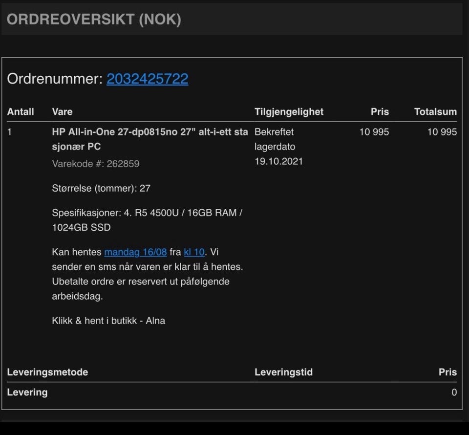This screenshot has height=435, width=469.
Task: Select the 'Klikk & hent i butikk - Alna' text
Action: 108,321
